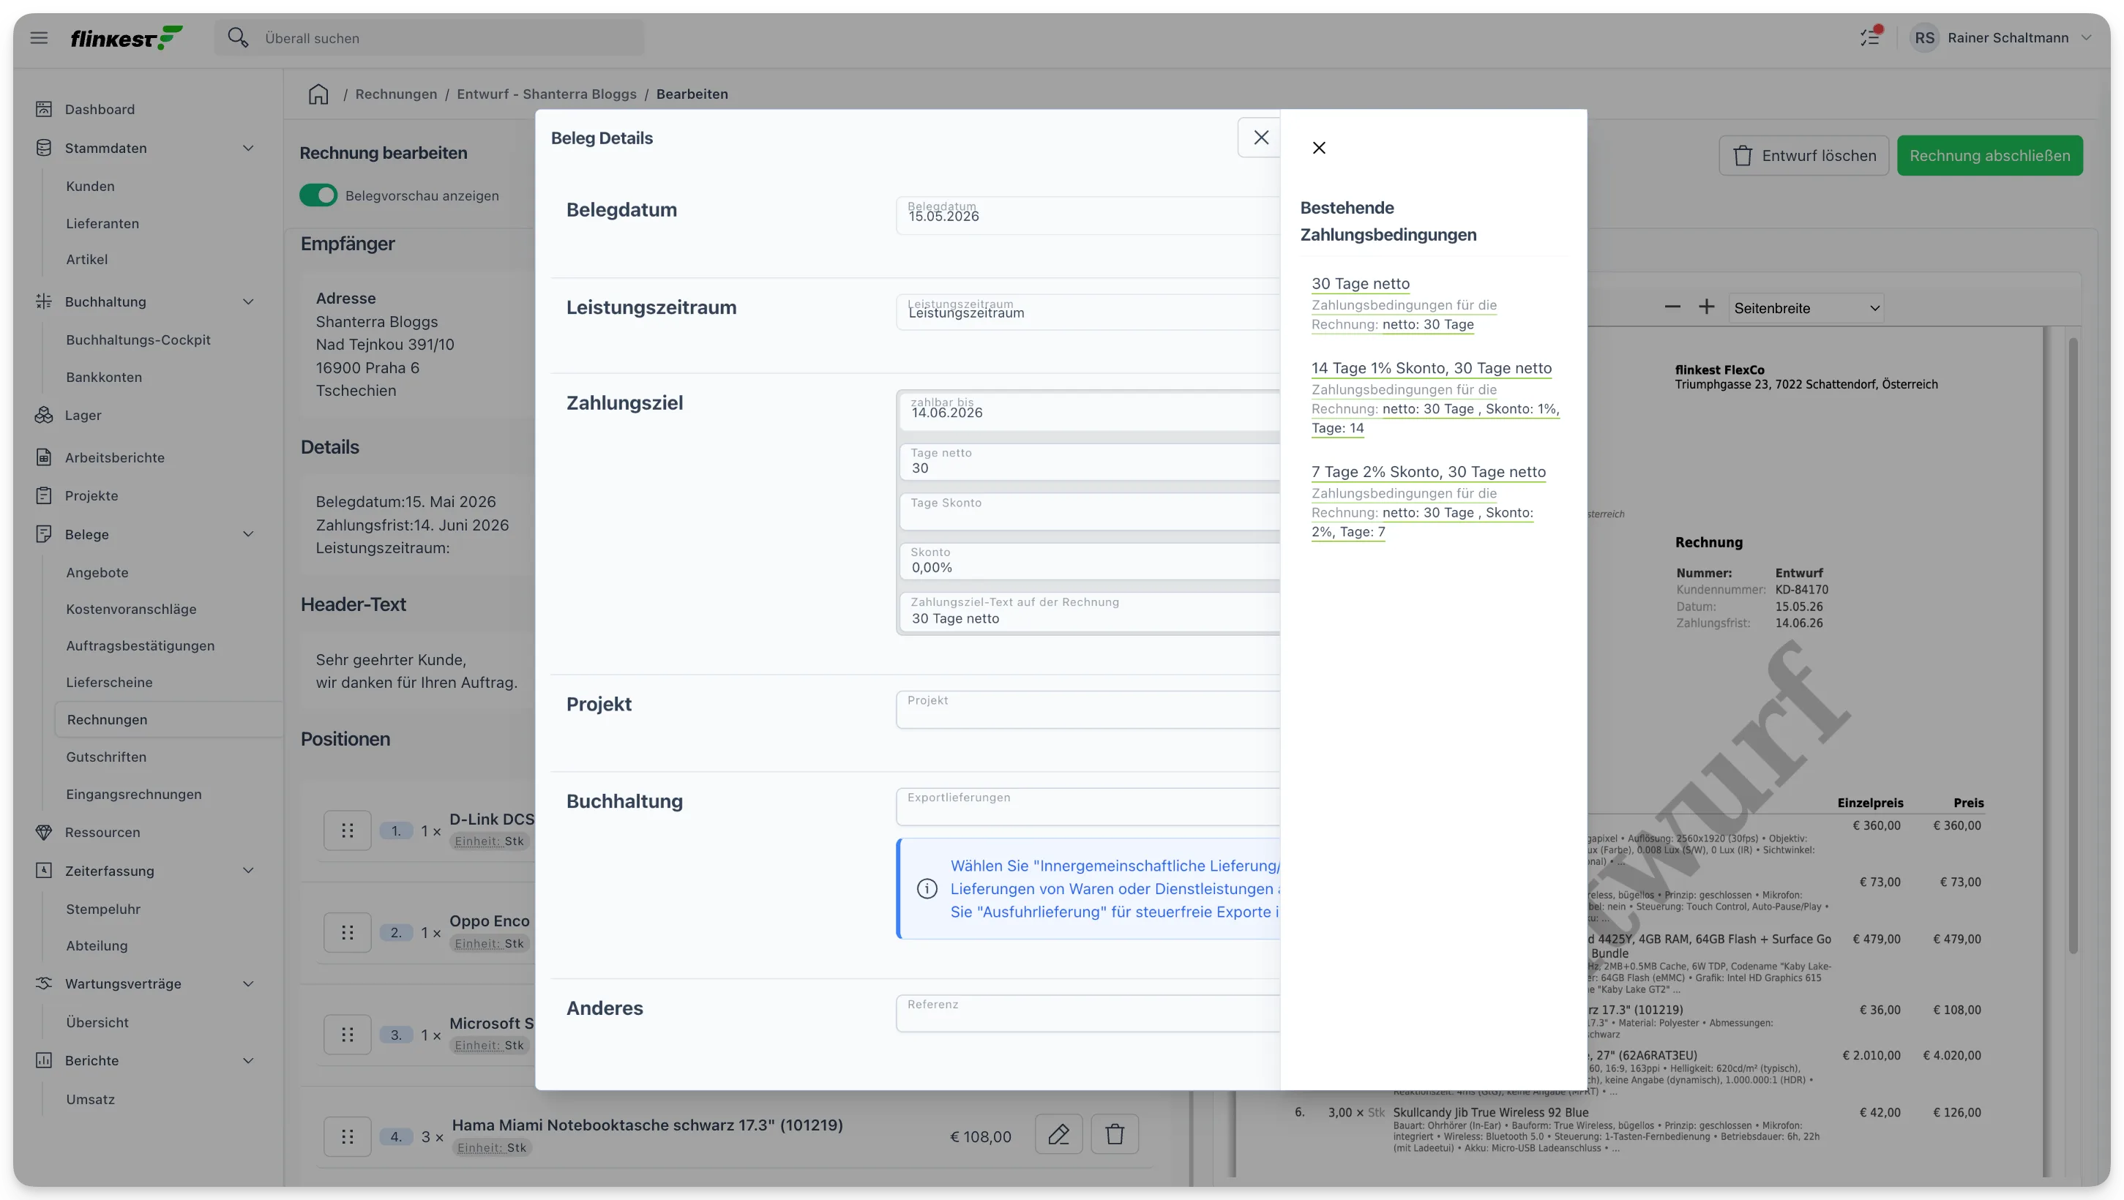Viewport: 2124px width, 1200px height.
Task: Select the 30 Tage netto payment condition
Action: pyautogui.click(x=1361, y=283)
